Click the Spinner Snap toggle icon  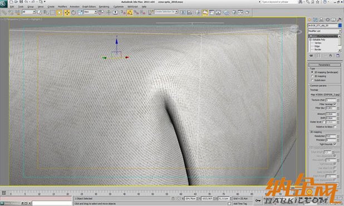point(143,12)
